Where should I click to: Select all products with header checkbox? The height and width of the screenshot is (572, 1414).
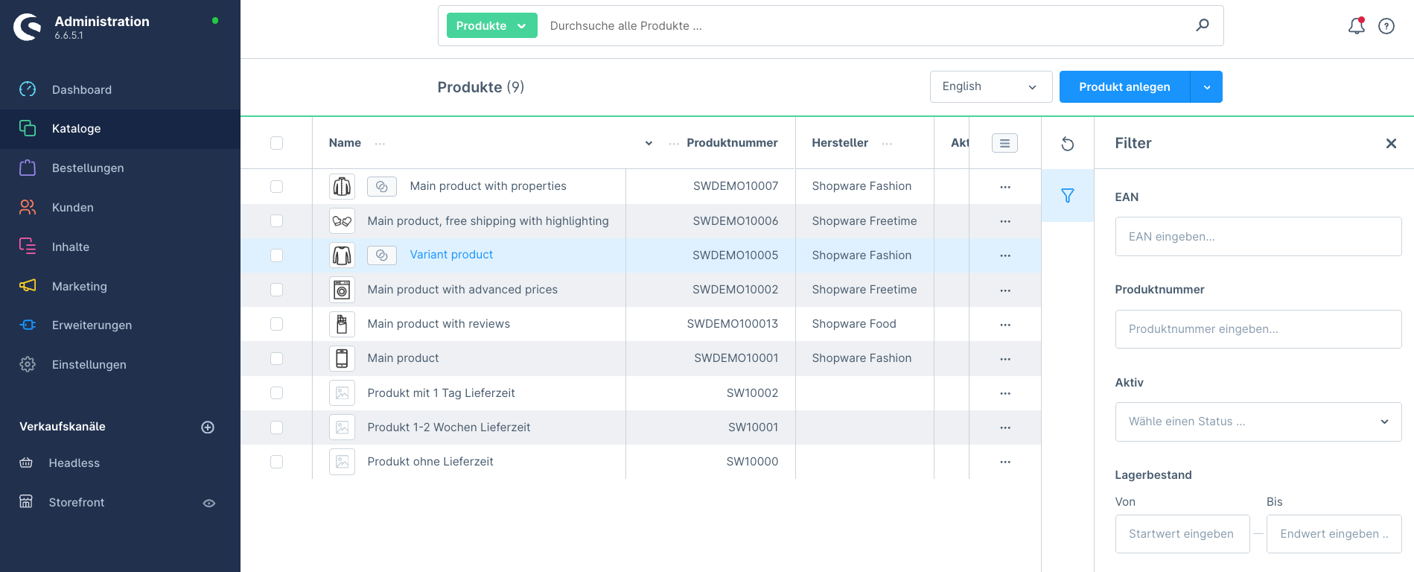tap(276, 143)
